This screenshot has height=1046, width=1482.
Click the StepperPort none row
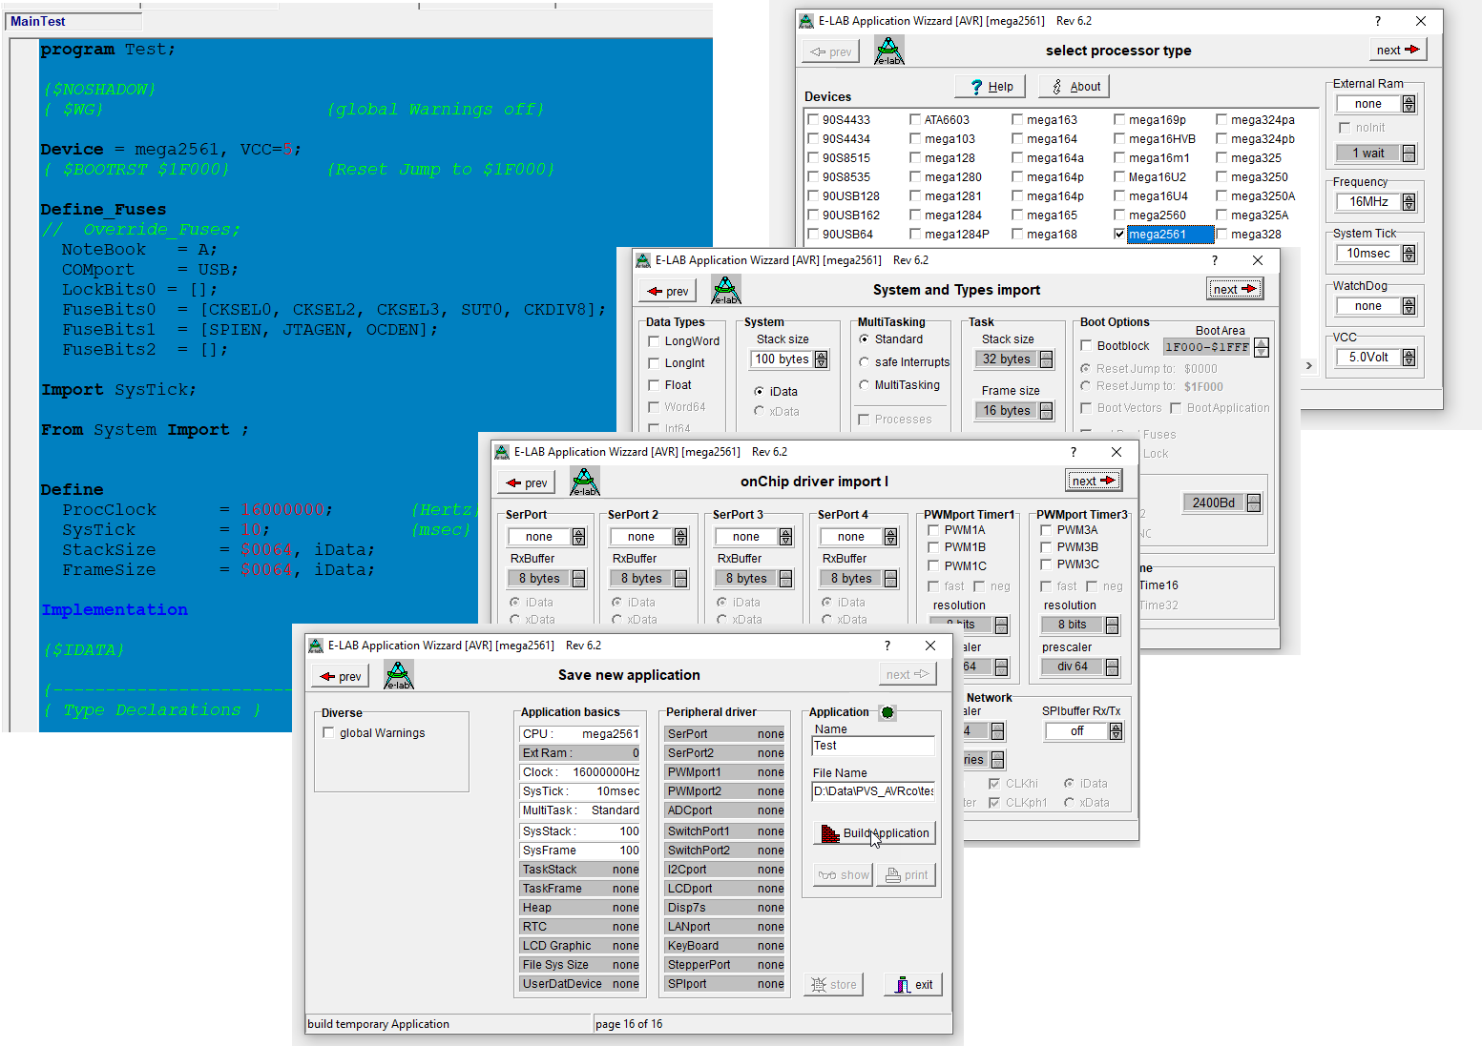[x=725, y=965]
